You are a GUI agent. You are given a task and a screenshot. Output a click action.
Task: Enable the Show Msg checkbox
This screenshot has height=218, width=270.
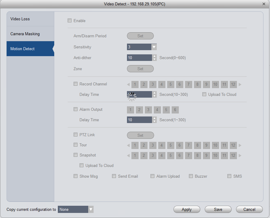coord(75,176)
